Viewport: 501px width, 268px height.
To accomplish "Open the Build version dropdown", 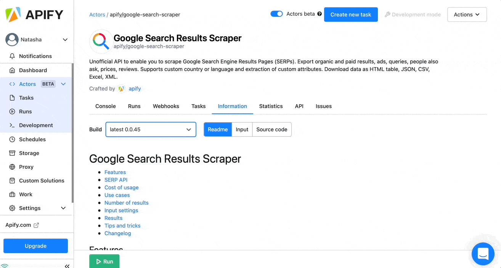I will [151, 129].
